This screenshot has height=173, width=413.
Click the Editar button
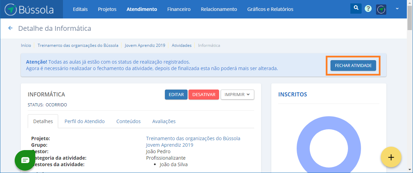click(x=176, y=95)
